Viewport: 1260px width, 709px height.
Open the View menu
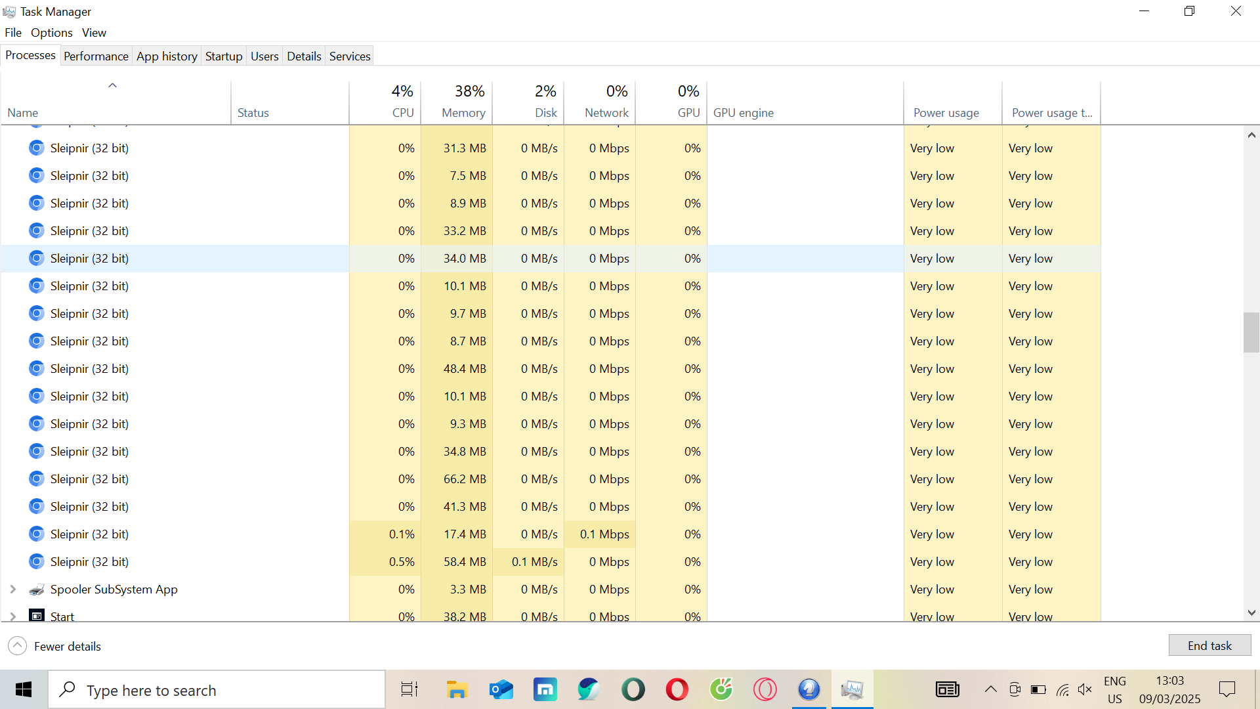click(x=94, y=33)
